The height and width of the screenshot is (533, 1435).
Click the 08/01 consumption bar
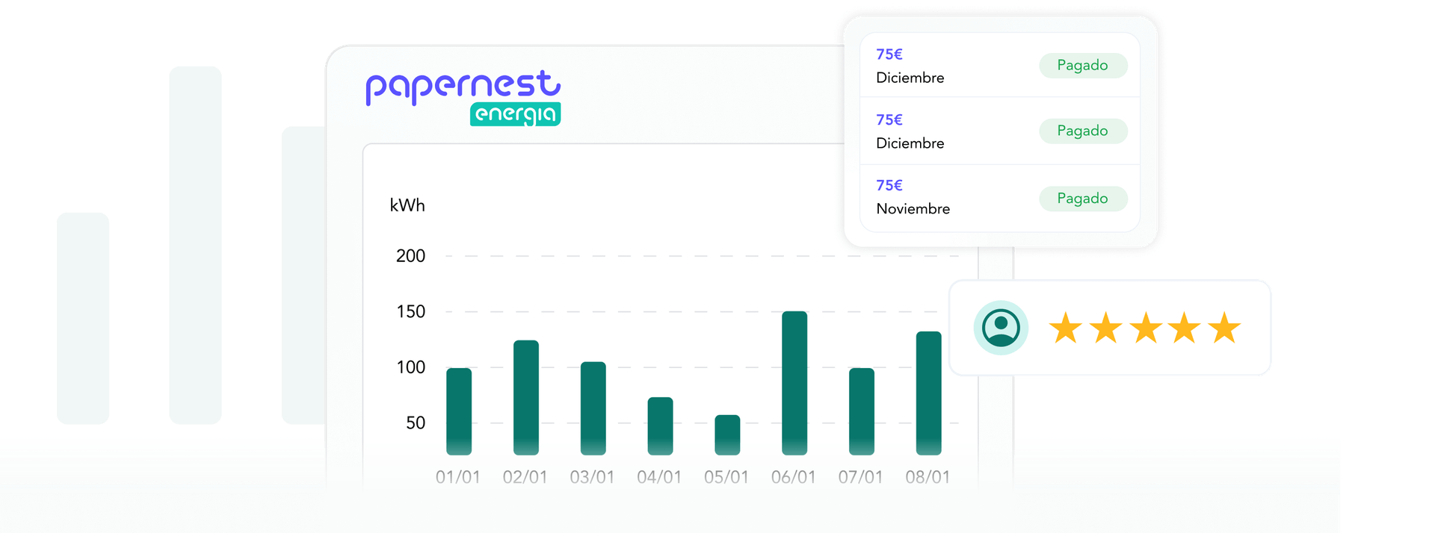[x=929, y=393]
